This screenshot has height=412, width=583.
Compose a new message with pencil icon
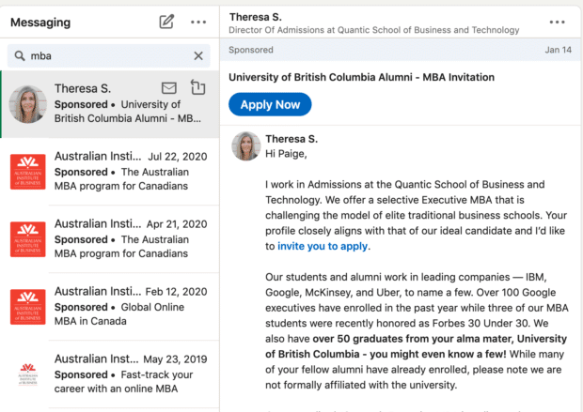click(166, 22)
